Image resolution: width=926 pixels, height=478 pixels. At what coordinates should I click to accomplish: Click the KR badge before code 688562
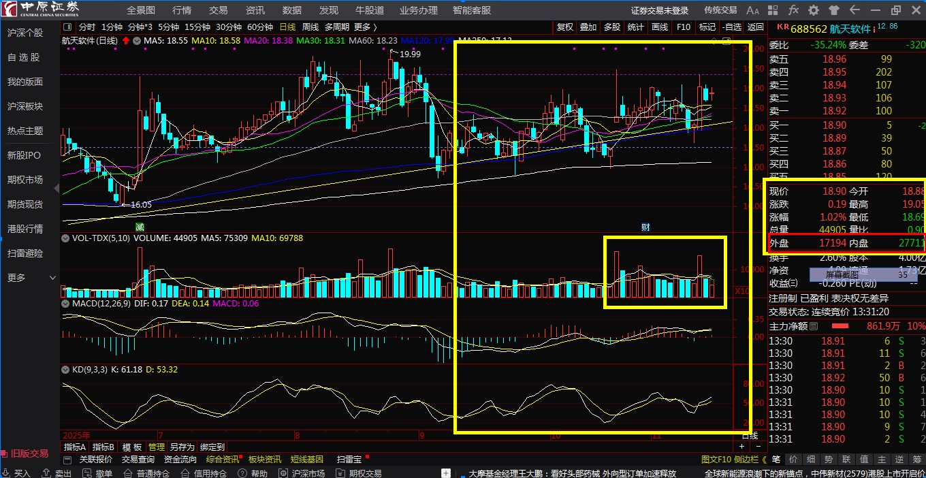coord(782,27)
